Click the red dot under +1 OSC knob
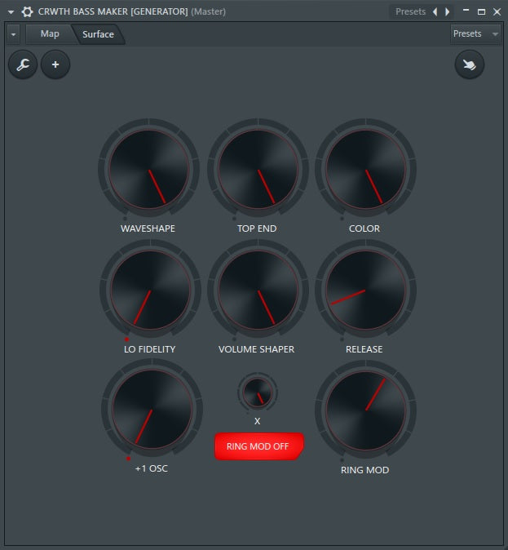Viewport: 508px width, 550px height. [128, 459]
